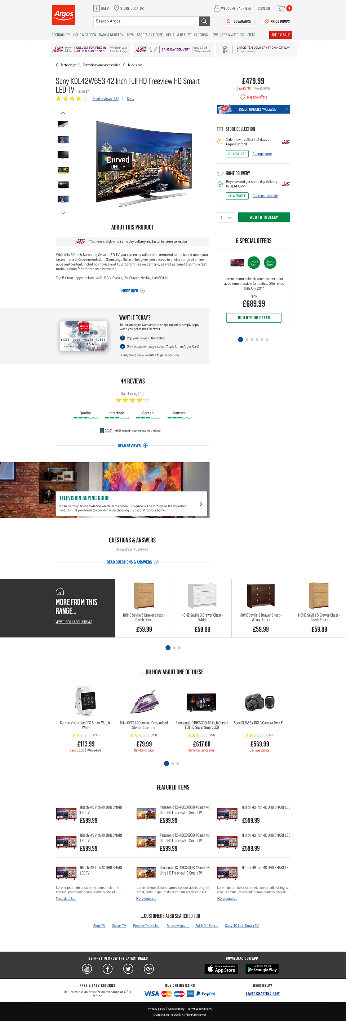
Task: Click the Sony TV search link
Action: (99, 926)
